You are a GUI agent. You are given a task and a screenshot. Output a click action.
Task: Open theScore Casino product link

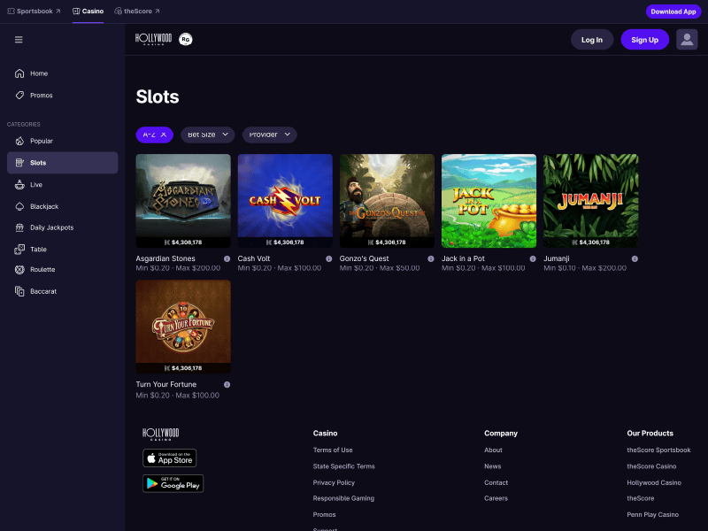point(651,466)
